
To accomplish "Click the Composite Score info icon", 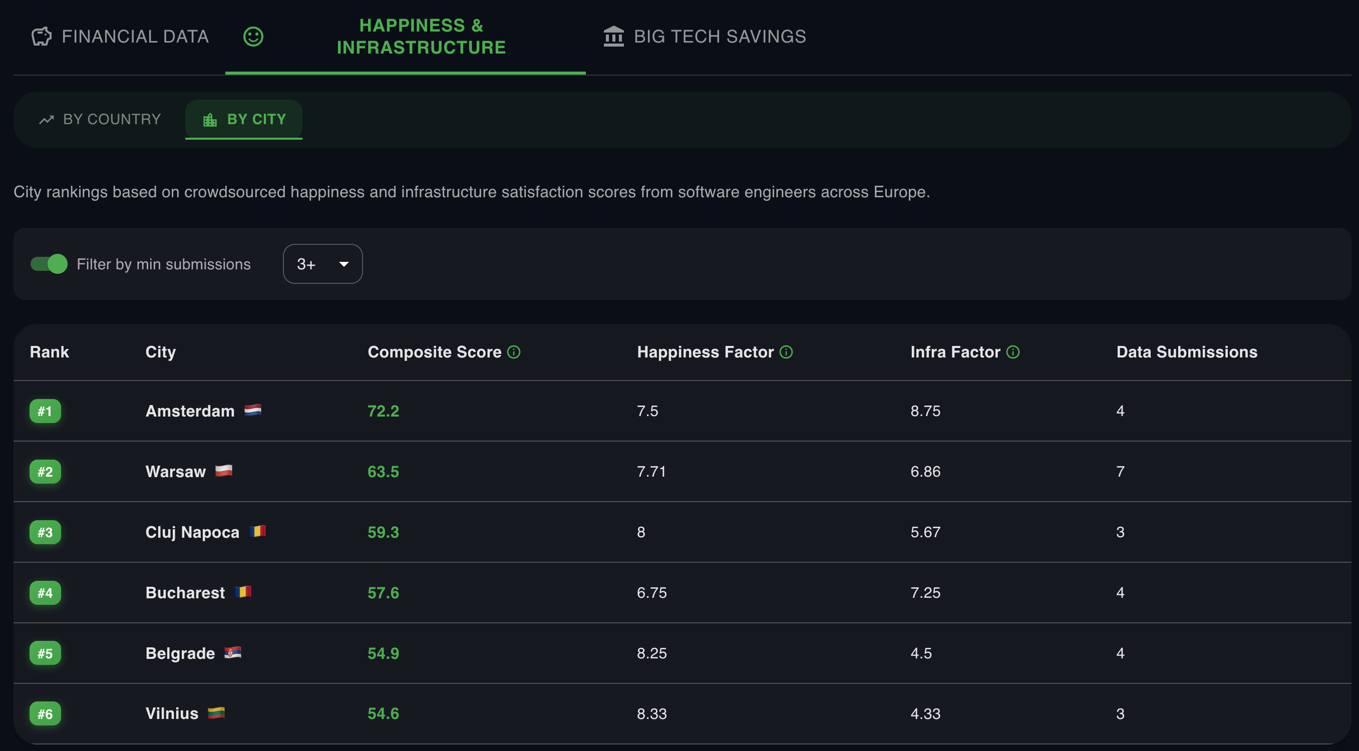I will pos(514,352).
